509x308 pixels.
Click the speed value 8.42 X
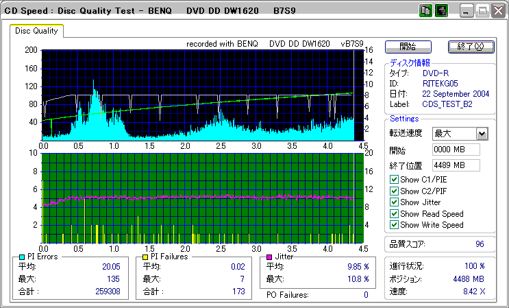click(474, 292)
